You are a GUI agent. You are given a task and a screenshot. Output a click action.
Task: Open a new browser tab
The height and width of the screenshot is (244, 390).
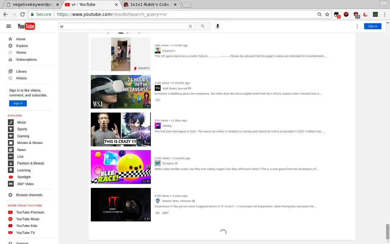pyautogui.click(x=186, y=5)
